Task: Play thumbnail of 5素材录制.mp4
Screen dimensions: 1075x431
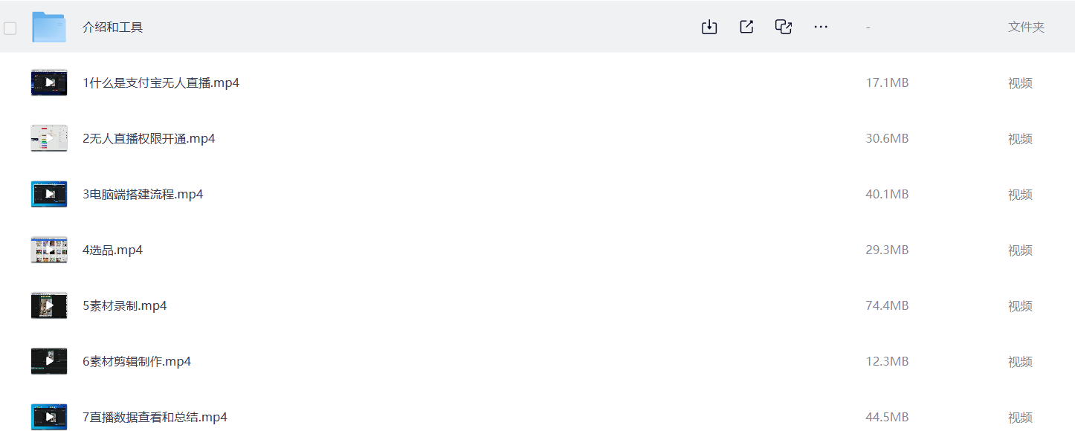Action: (x=49, y=305)
